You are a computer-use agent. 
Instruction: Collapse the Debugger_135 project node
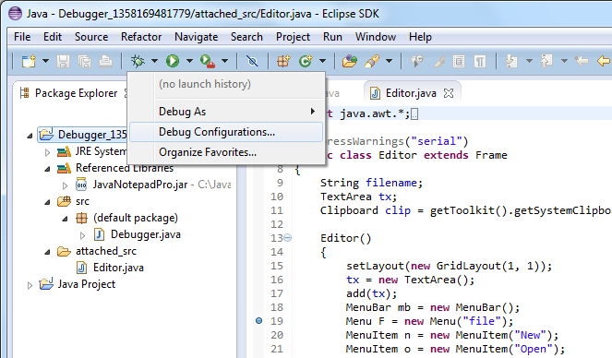click(30, 136)
